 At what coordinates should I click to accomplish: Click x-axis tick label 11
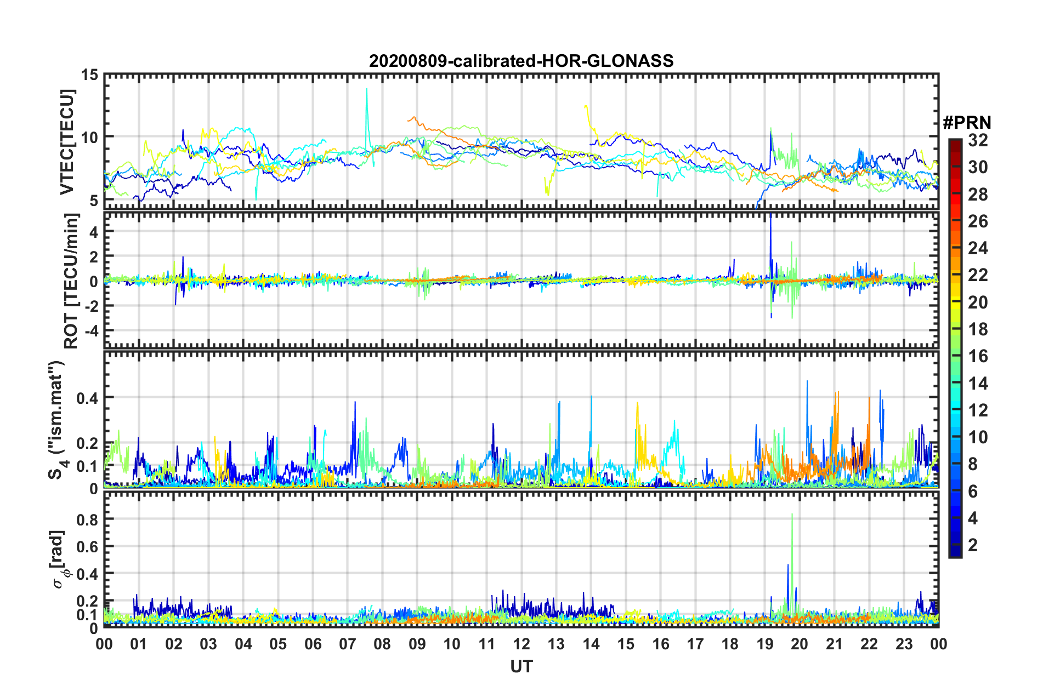(x=487, y=644)
